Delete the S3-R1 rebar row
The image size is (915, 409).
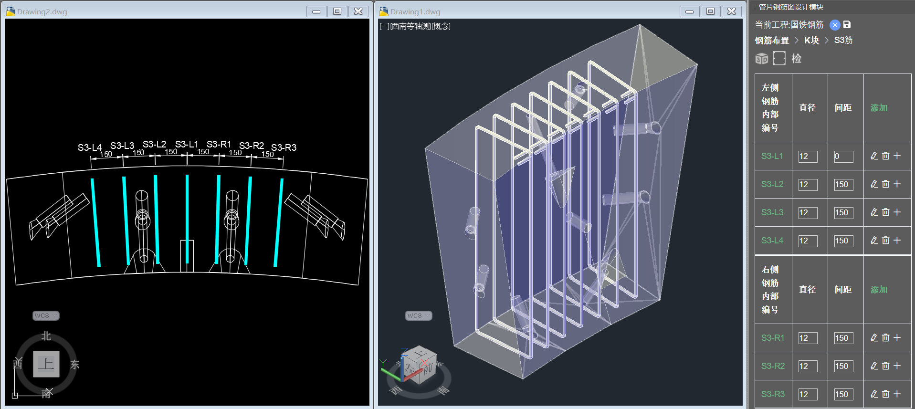point(885,338)
